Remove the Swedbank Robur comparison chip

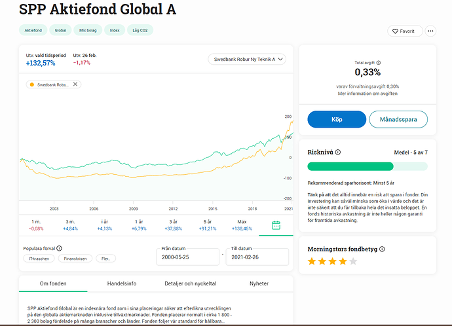point(75,84)
